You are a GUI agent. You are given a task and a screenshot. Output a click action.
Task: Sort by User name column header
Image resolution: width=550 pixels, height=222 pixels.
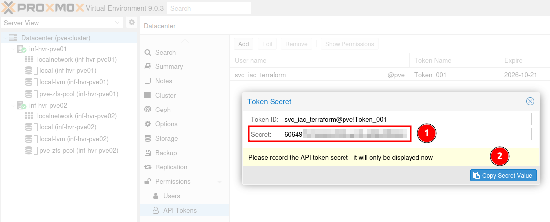[x=320, y=60]
